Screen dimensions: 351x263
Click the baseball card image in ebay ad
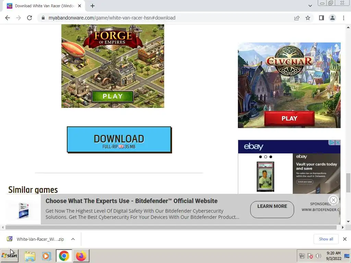point(265,177)
